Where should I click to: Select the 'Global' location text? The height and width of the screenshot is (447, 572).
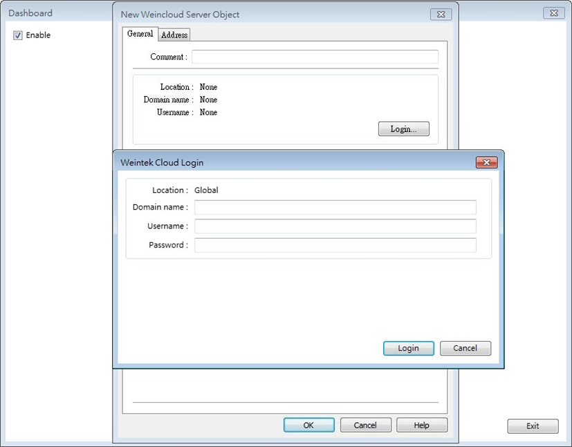click(x=206, y=190)
